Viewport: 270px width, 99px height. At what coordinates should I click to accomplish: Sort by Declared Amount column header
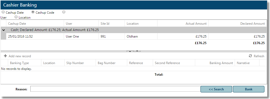pos(237,24)
